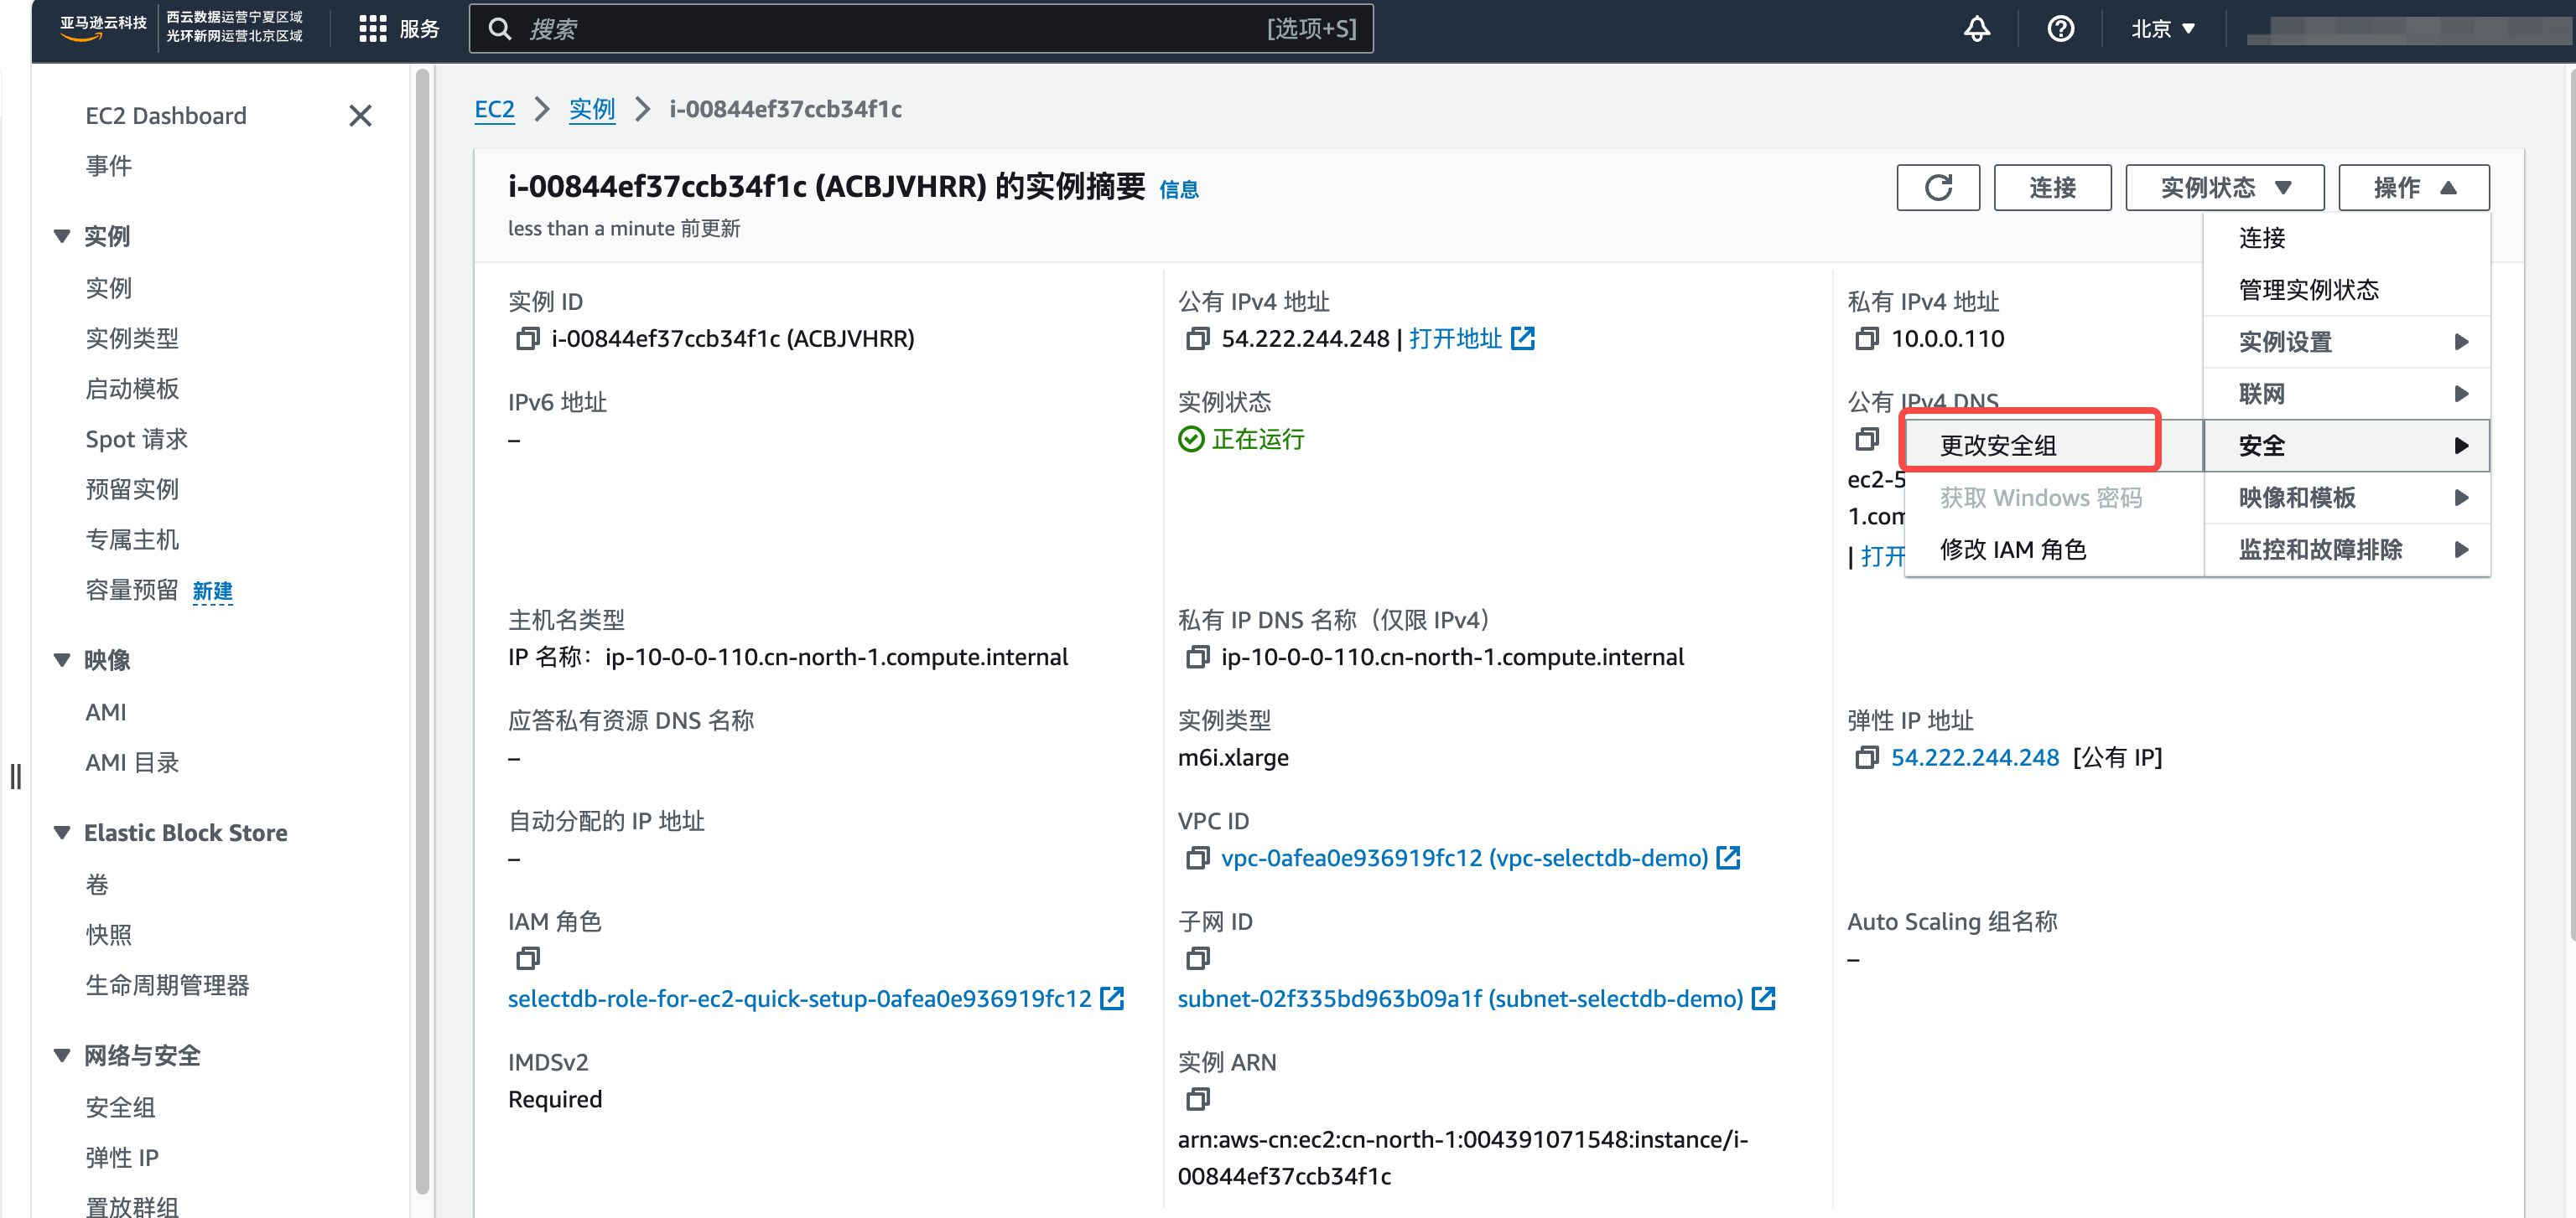Open selectdb-role-for-ec2-quick-setup IAM role link
This screenshot has width=2576, height=1218.
(x=799, y=999)
